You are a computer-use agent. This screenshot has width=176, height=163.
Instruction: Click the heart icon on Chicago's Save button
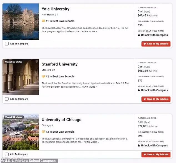point(145,154)
